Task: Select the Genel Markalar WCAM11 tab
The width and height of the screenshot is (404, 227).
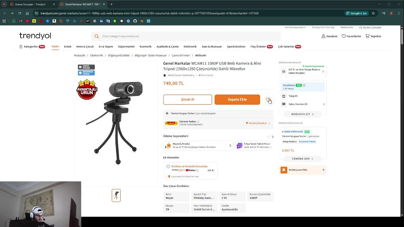Action: click(83, 4)
